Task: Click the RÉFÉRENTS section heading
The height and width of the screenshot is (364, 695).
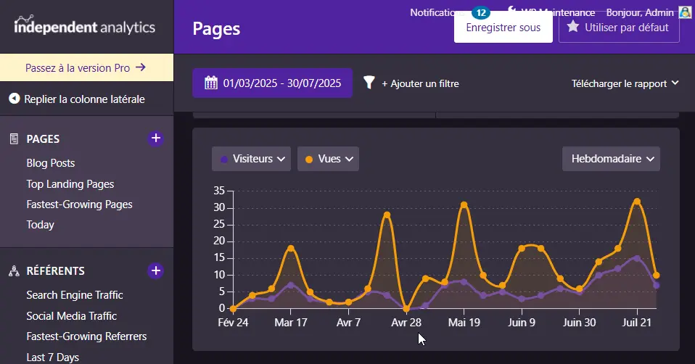Action: (55, 270)
